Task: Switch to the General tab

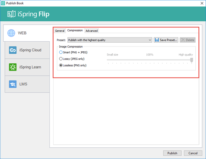Action: 60,31
